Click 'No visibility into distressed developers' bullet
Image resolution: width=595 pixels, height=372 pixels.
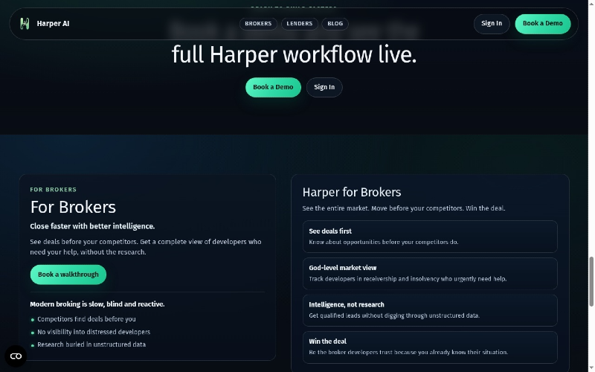94,332
